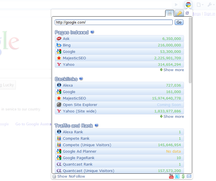This screenshot has height=181, width=216.
Task: Click the Google icon in Backlinks
Action: (59, 92)
